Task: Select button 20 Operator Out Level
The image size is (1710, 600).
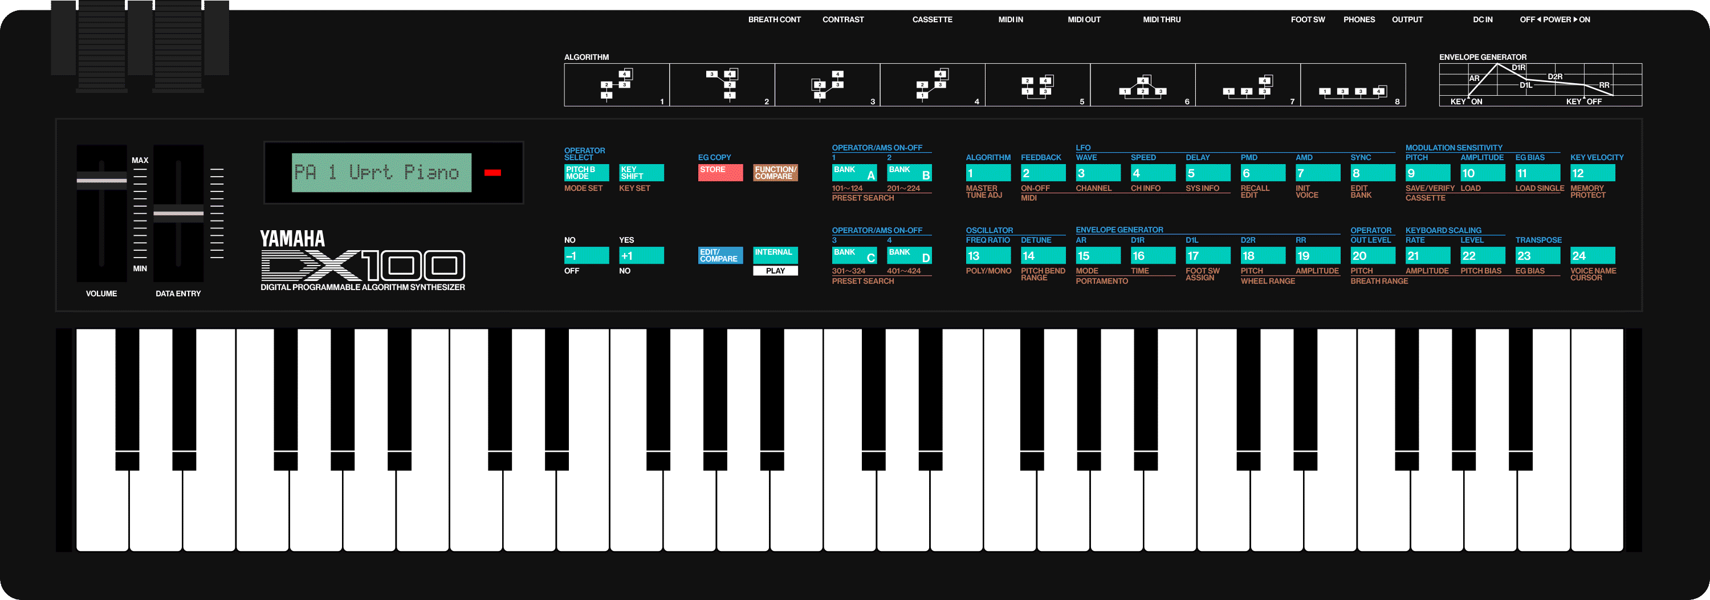Action: click(x=1373, y=255)
